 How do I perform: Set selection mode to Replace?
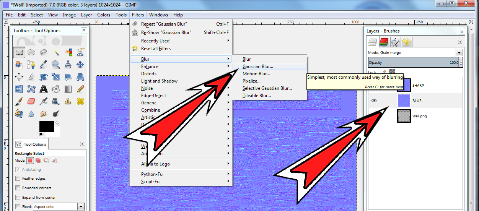[30, 161]
